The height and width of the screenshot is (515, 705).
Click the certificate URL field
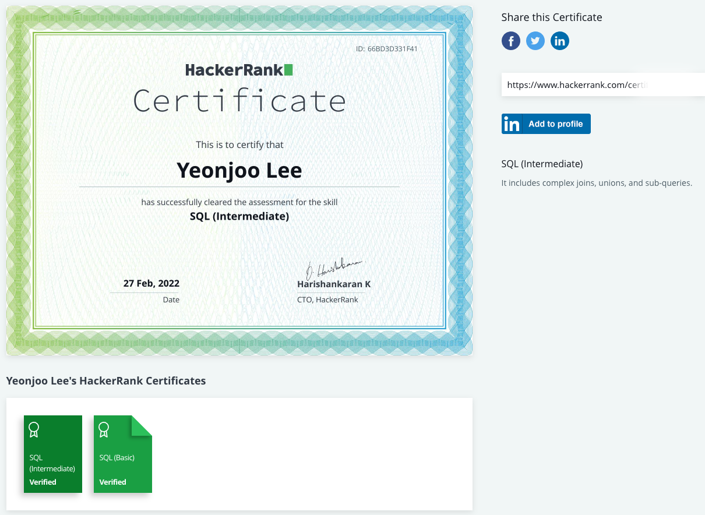click(x=603, y=85)
